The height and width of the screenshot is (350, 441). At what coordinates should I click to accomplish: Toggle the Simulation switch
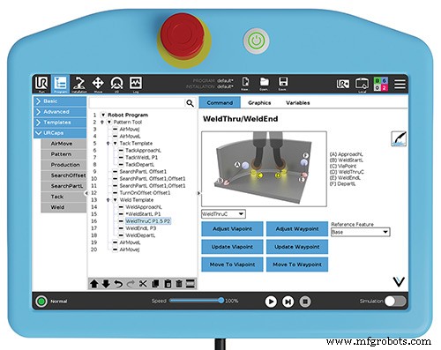coord(396,301)
